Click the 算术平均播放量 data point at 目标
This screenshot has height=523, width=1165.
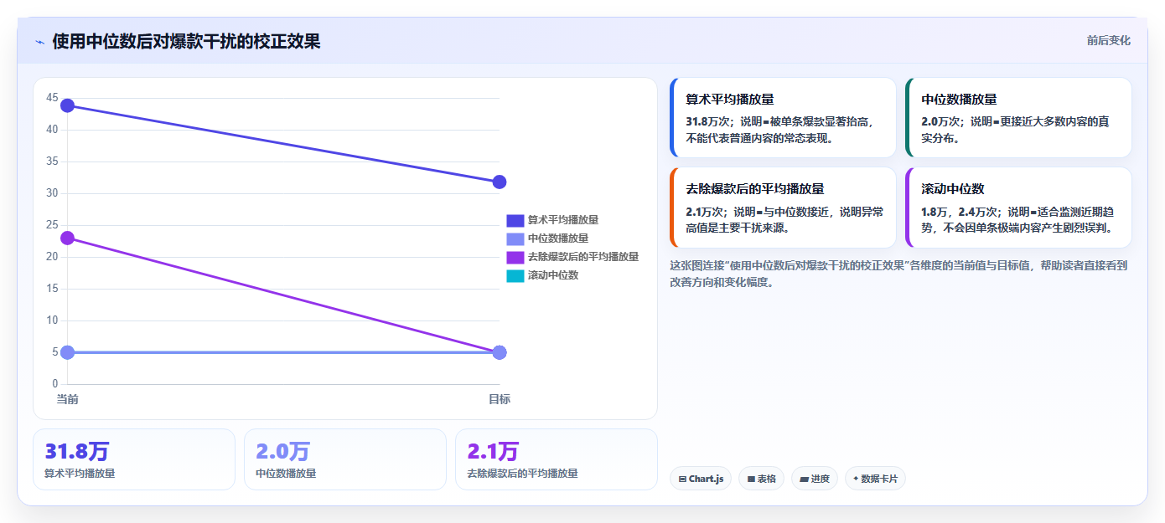(x=500, y=182)
